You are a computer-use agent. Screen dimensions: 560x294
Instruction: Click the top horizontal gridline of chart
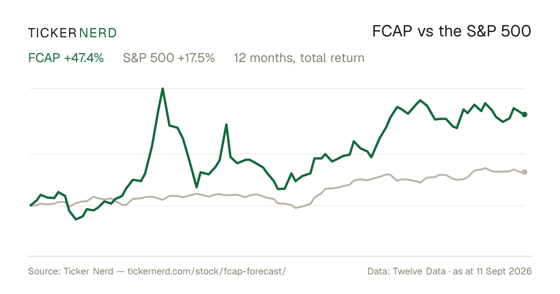point(277,88)
